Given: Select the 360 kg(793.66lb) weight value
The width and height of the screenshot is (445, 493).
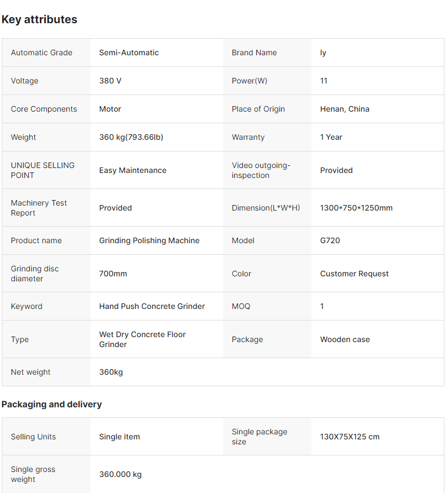Looking at the screenshot, I should (x=131, y=137).
